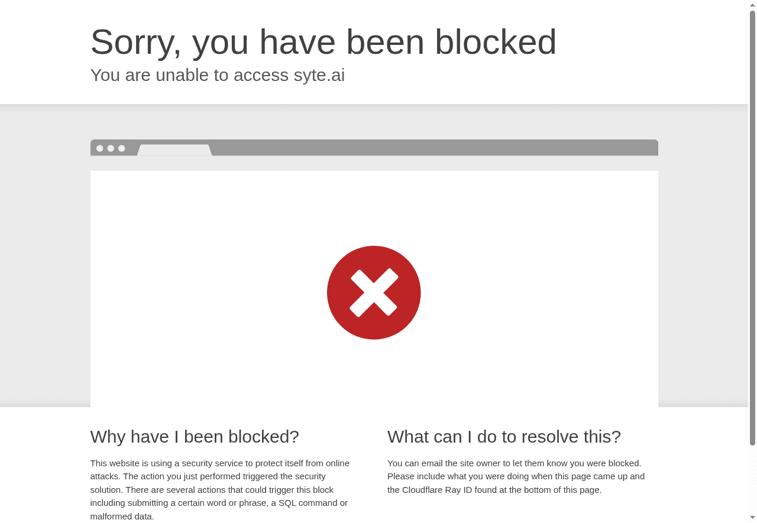Click the "Sorry, you have been blocked" heading
The width and height of the screenshot is (757, 523).
(323, 42)
